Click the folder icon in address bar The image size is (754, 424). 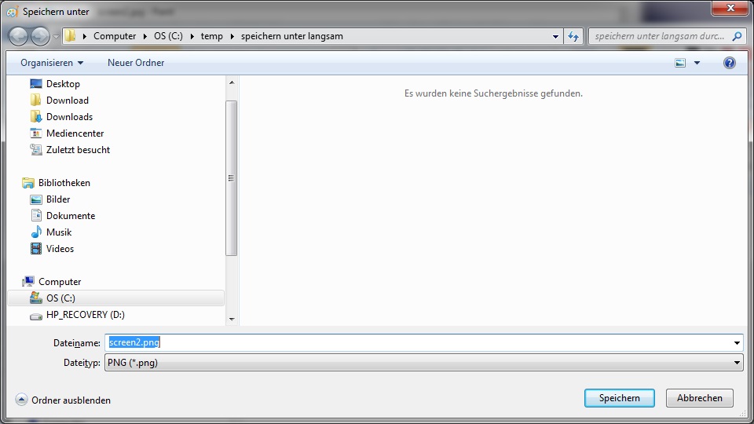coord(70,36)
